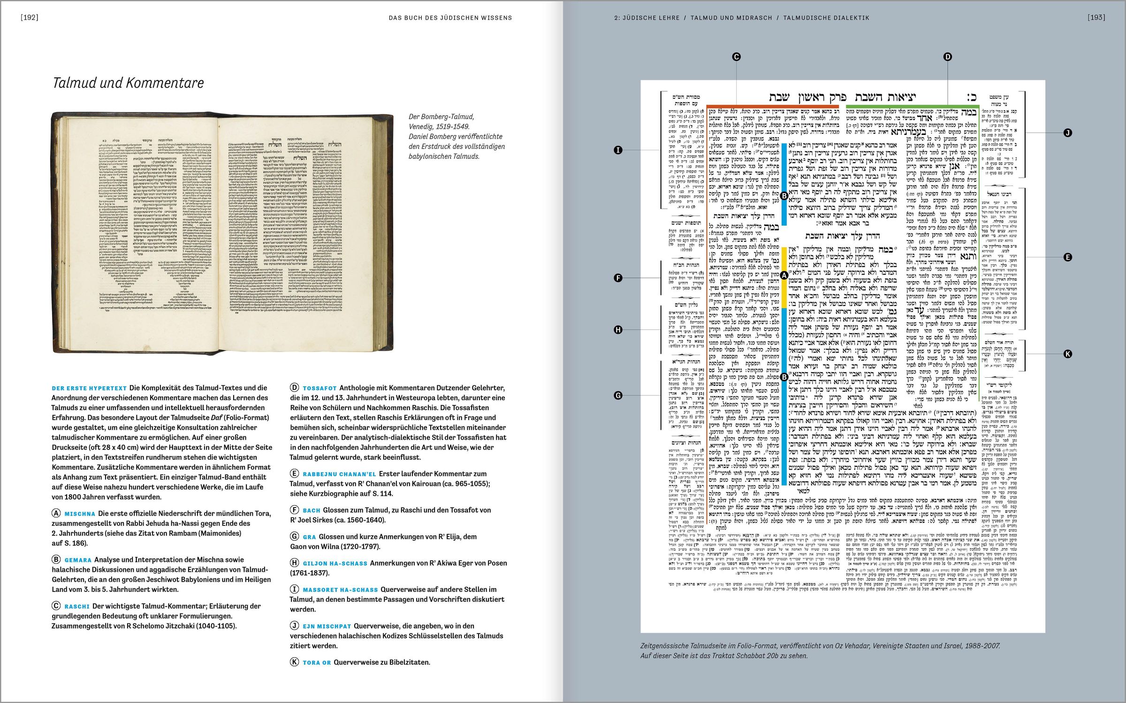
Task: Click page number [193] in the header
Action: coord(1096,17)
